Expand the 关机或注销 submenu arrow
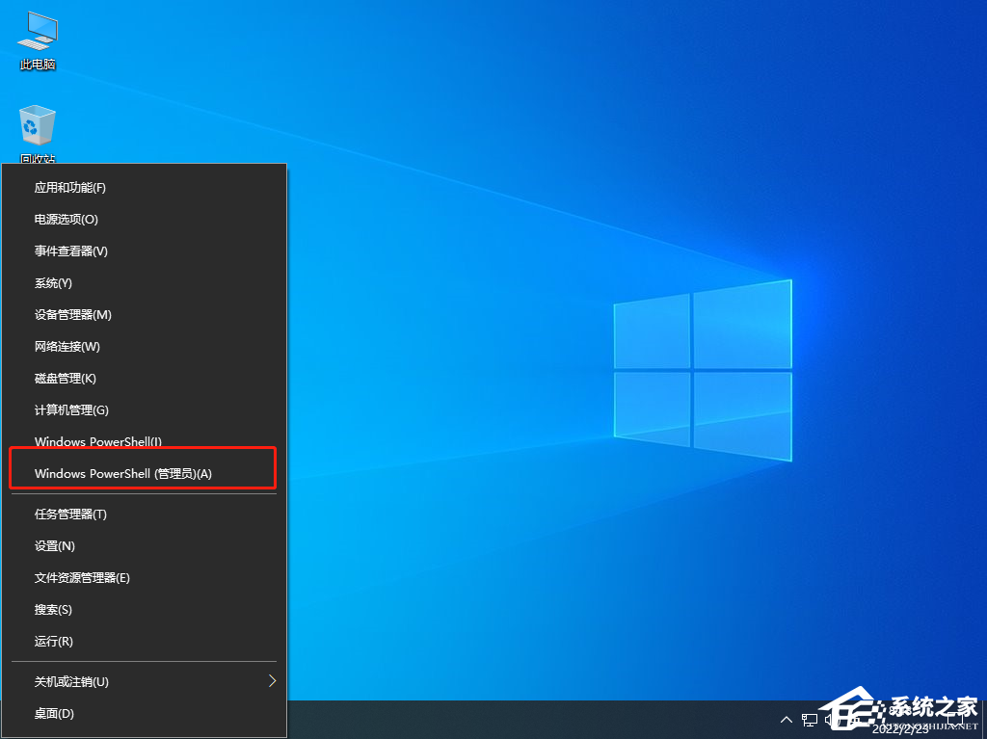Image resolution: width=987 pixels, height=739 pixels. point(272,681)
